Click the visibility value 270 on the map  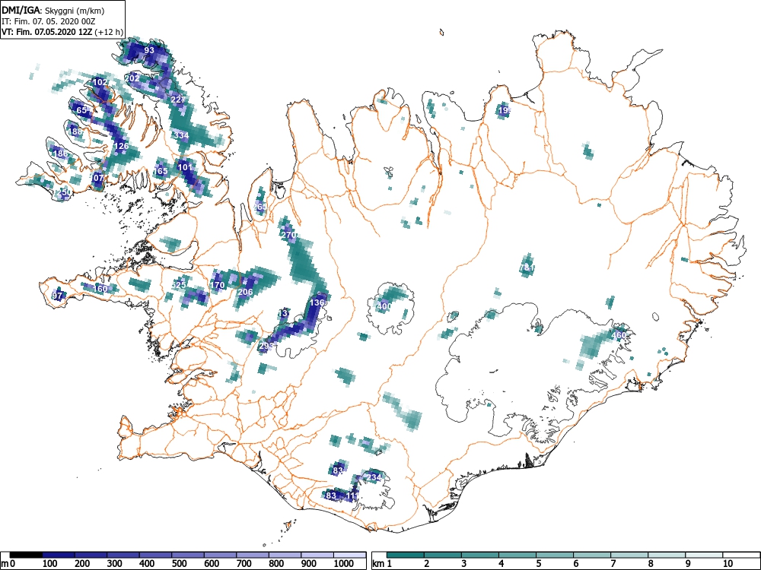click(288, 235)
